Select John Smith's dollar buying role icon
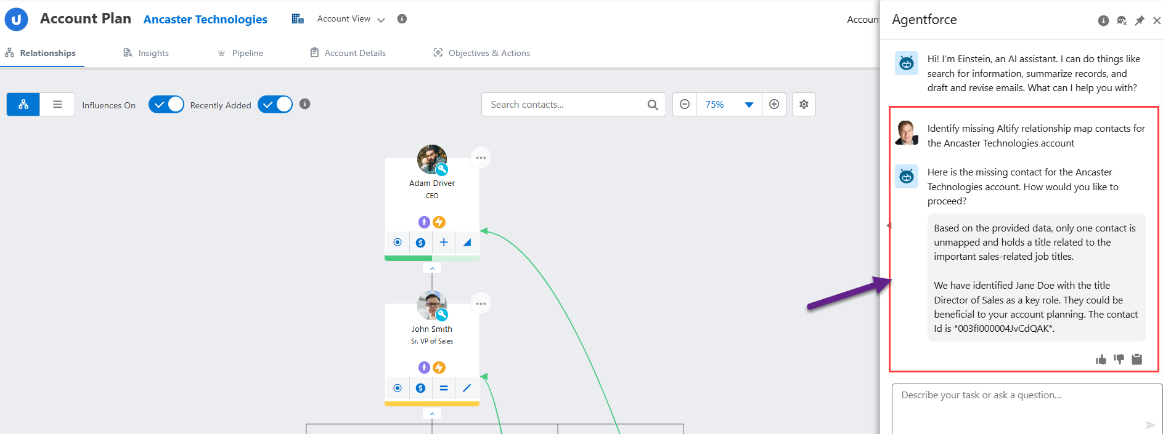This screenshot has width=1163, height=434. click(420, 388)
